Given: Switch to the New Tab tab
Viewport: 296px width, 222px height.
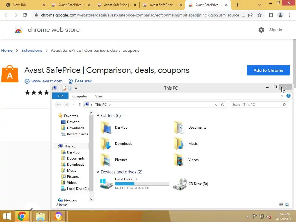Looking at the screenshot, I should 24,5.
